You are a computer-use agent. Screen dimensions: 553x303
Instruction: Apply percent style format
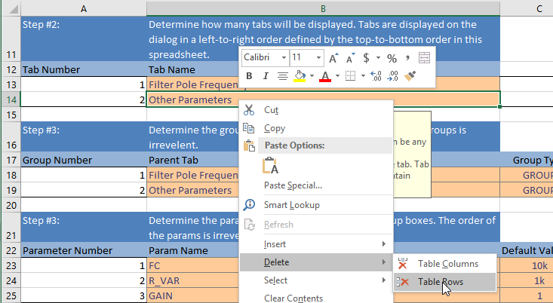click(392, 58)
